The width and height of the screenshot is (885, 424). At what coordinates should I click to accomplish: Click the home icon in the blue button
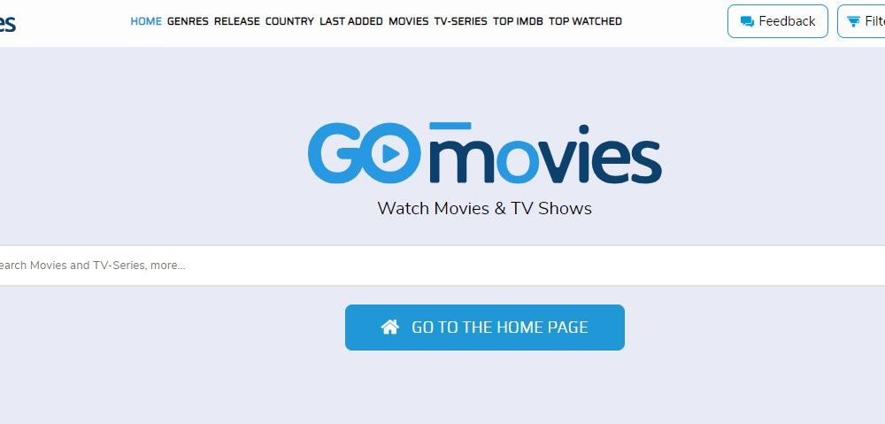pos(390,327)
